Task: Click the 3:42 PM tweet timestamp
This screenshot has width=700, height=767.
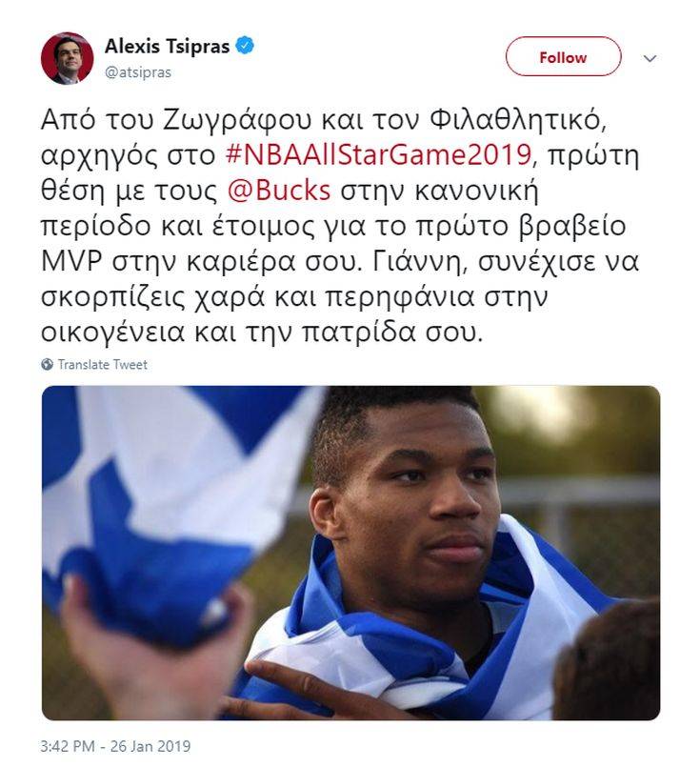Action: pos(68,746)
